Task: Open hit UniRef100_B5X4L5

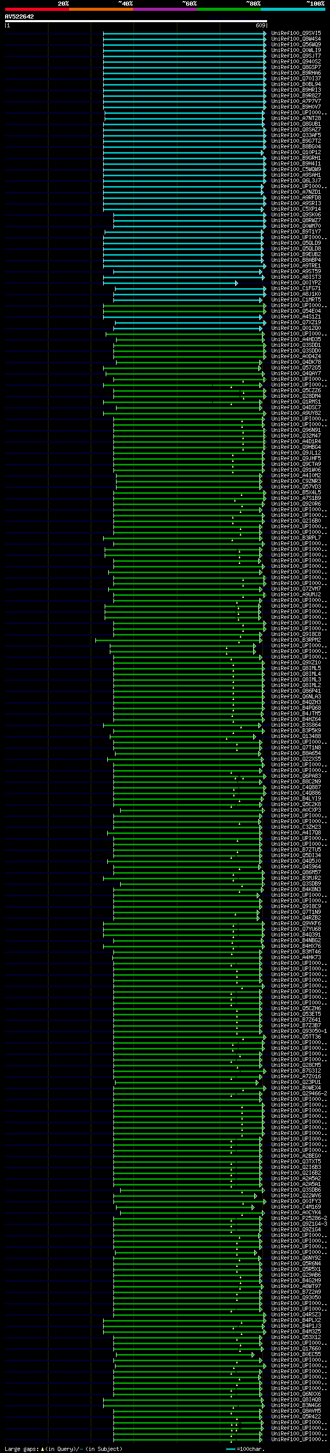Action: point(296,492)
